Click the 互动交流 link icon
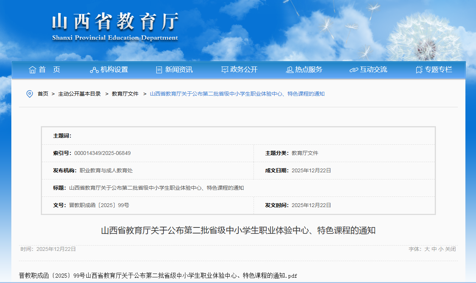 click(354, 70)
